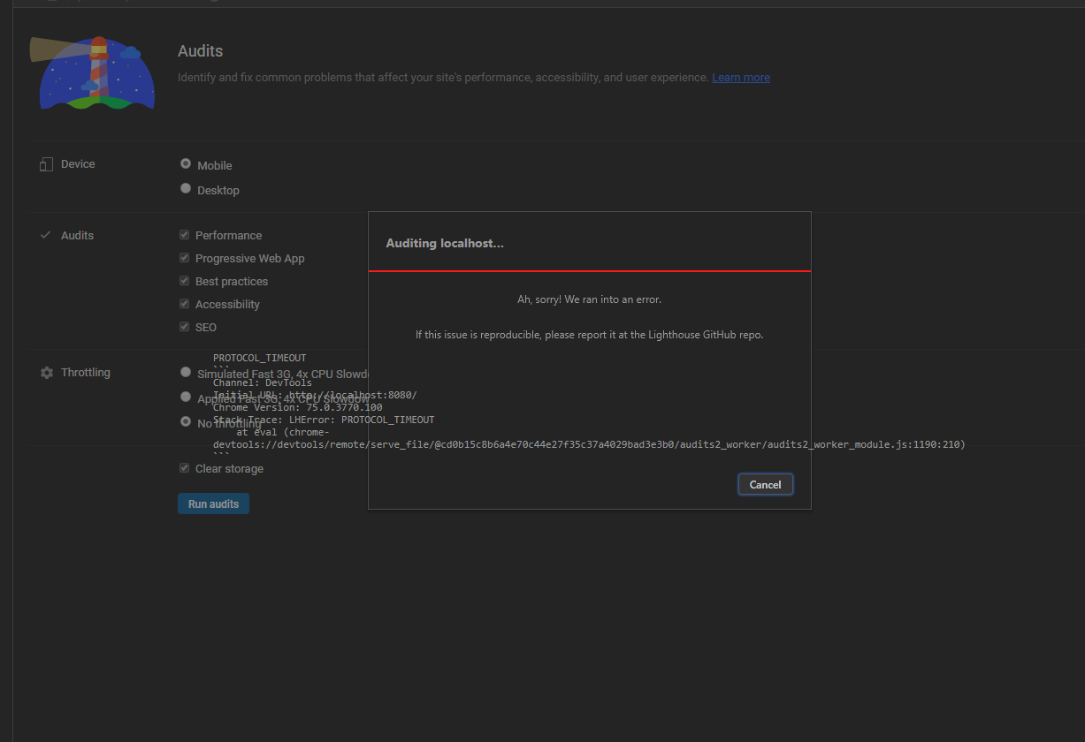
Task: Disable the Progressive Web App audit
Action: point(184,257)
